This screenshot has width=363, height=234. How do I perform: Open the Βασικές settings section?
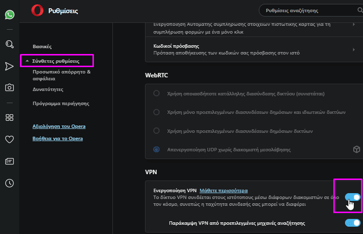[42, 47]
